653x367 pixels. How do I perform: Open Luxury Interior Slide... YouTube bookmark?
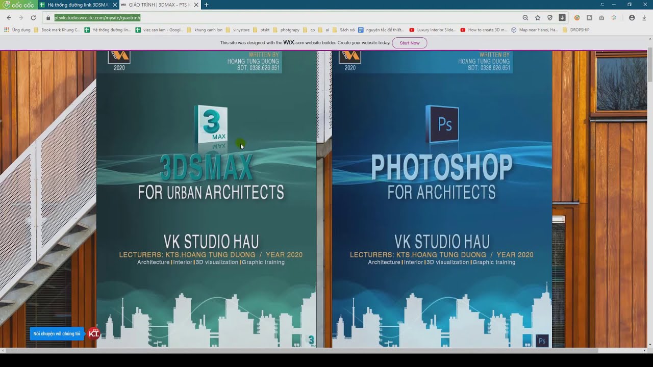(x=433, y=30)
